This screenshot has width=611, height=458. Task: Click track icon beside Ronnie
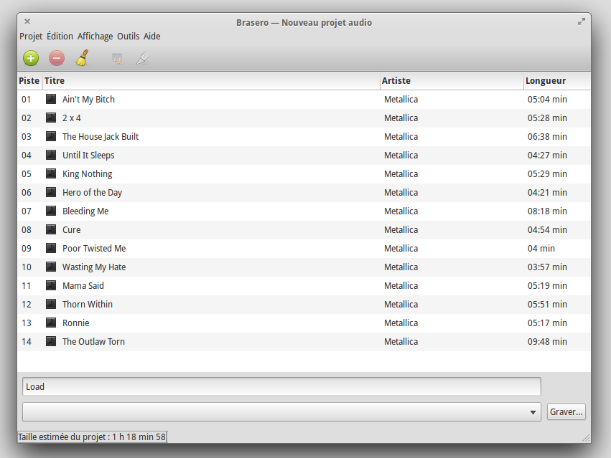(x=51, y=323)
